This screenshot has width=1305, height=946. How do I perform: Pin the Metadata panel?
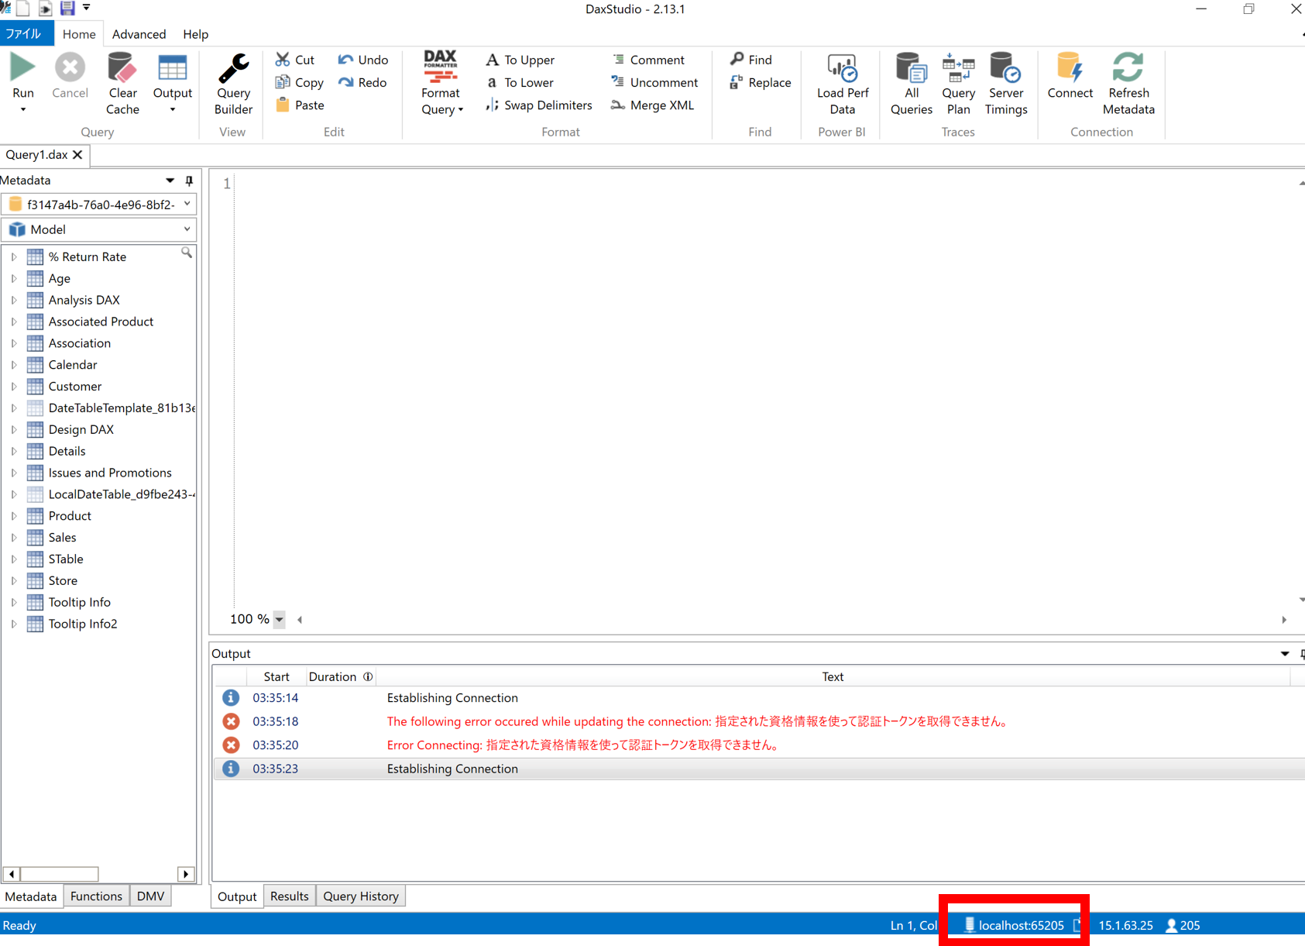coord(189,181)
